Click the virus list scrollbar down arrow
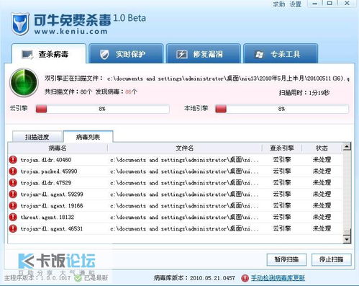The width and height of the screenshot is (359, 286). [x=347, y=239]
